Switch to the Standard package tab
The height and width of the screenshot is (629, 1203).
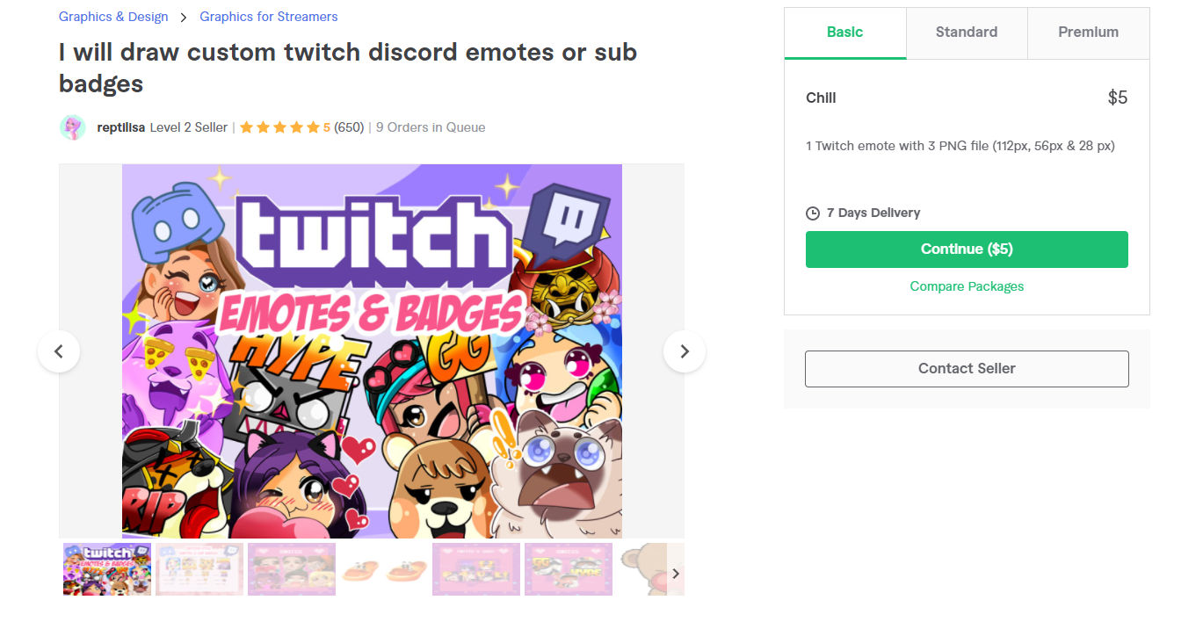[x=967, y=33]
